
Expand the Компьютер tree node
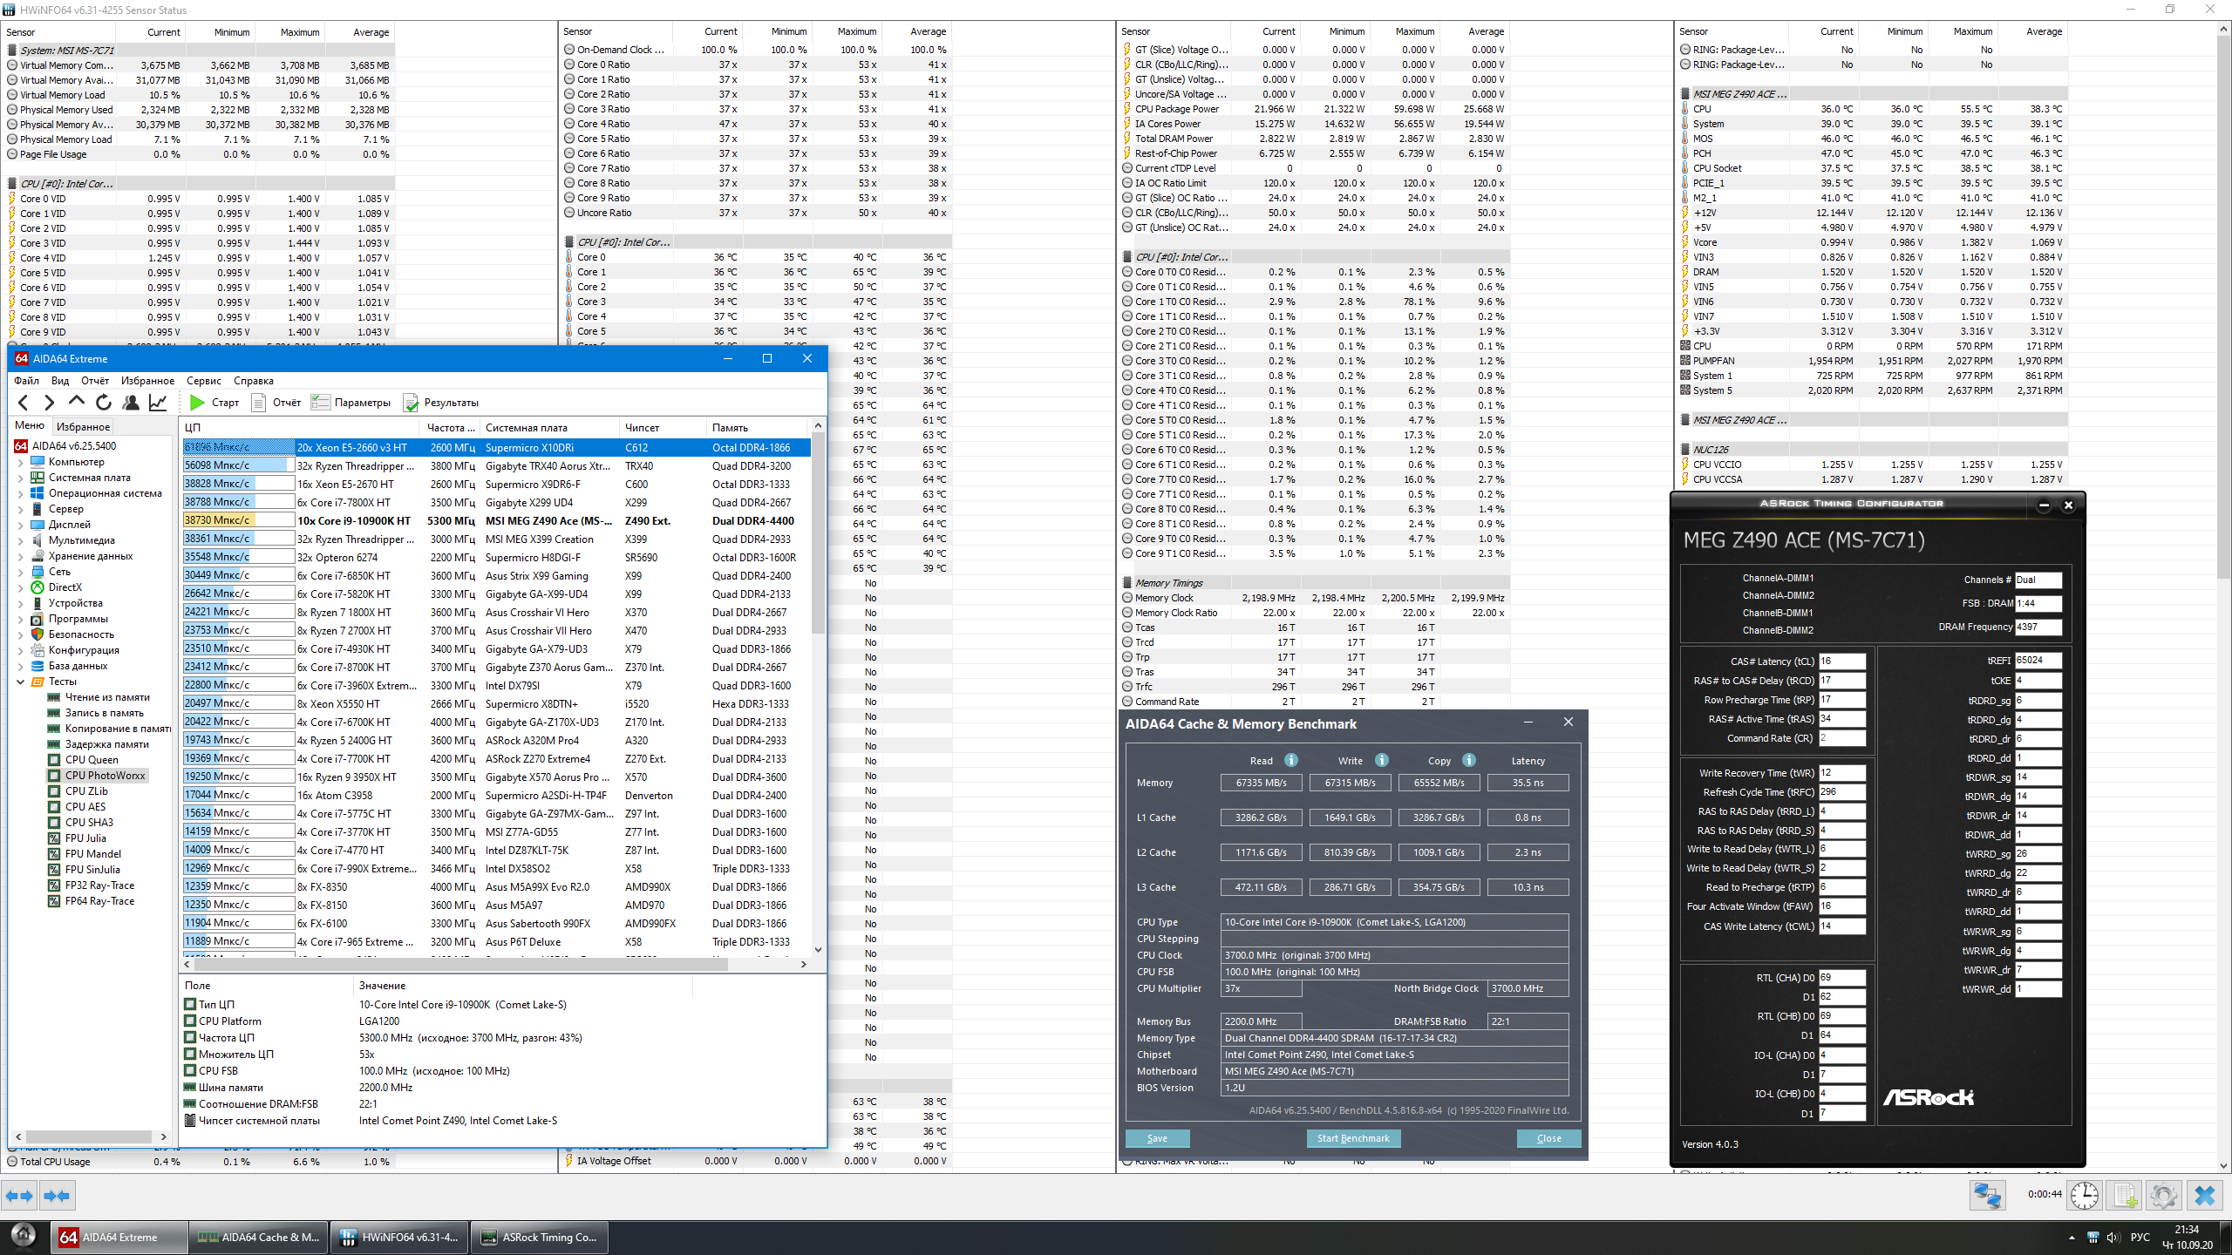(x=20, y=463)
